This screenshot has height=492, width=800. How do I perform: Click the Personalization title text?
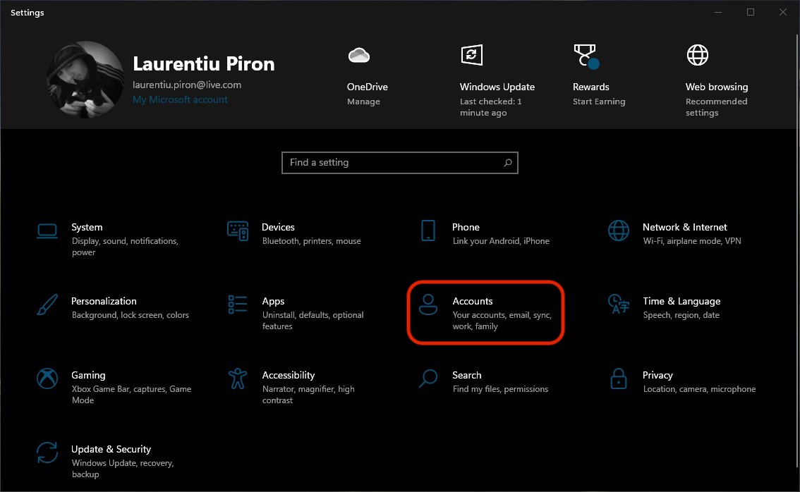coord(104,301)
